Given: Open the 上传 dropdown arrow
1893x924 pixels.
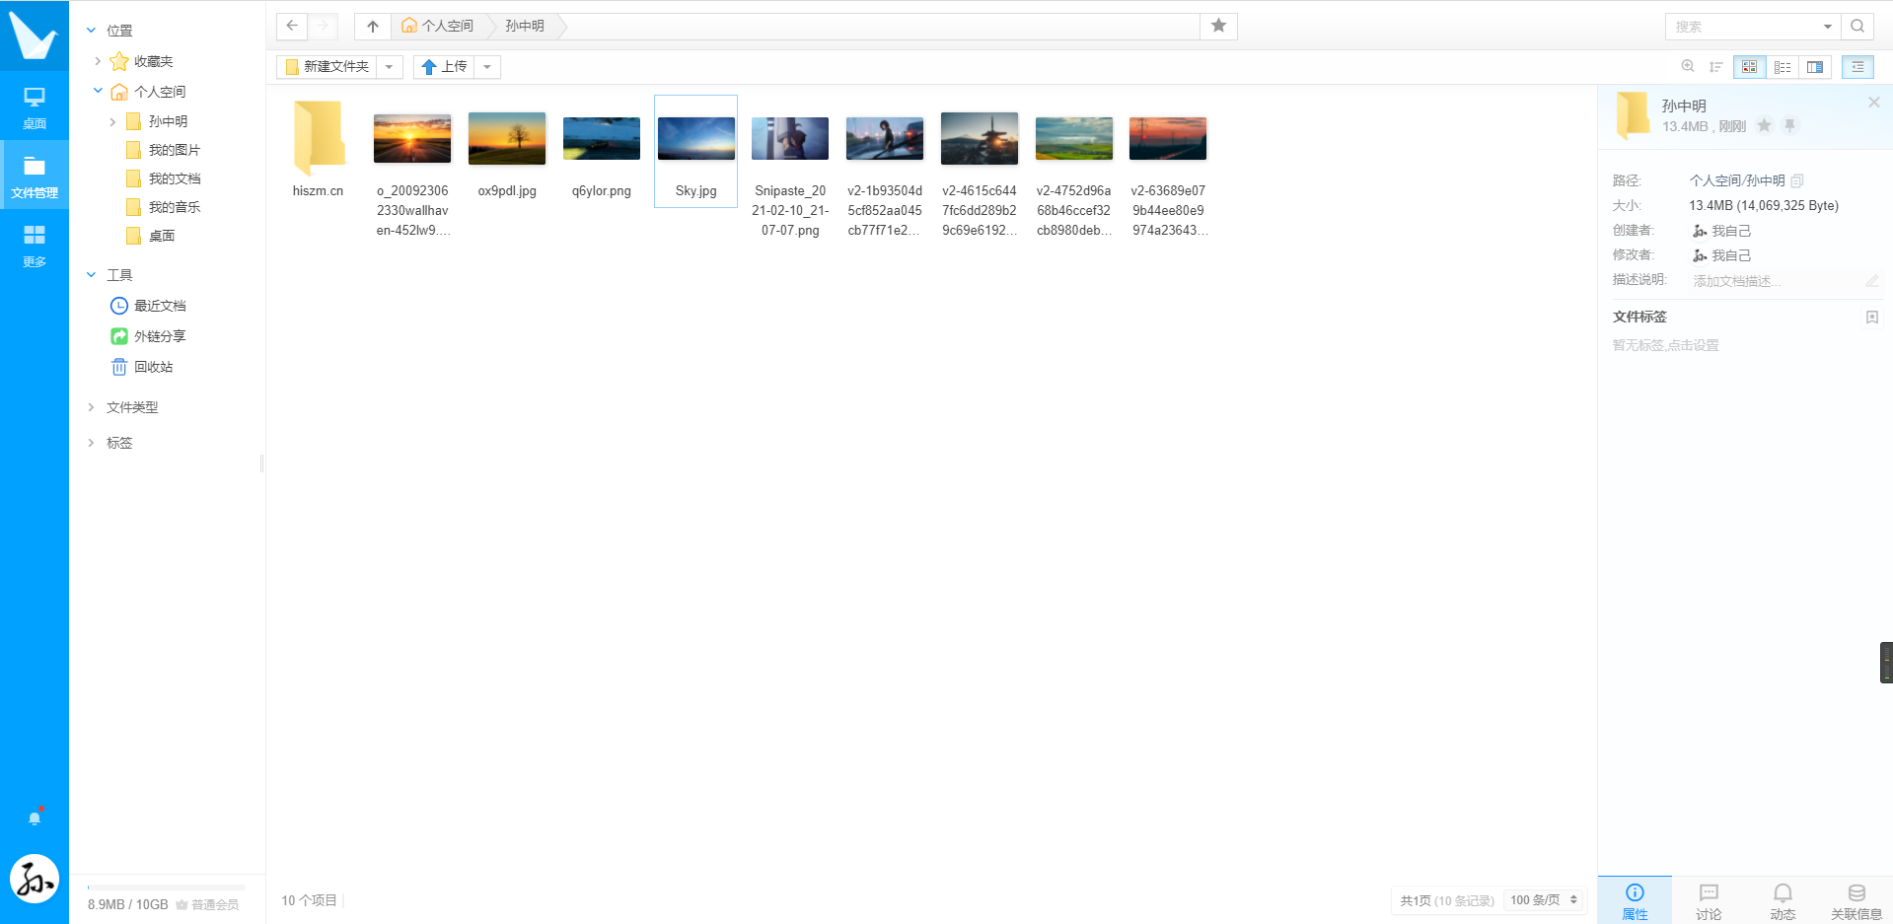Looking at the screenshot, I should [x=487, y=66].
